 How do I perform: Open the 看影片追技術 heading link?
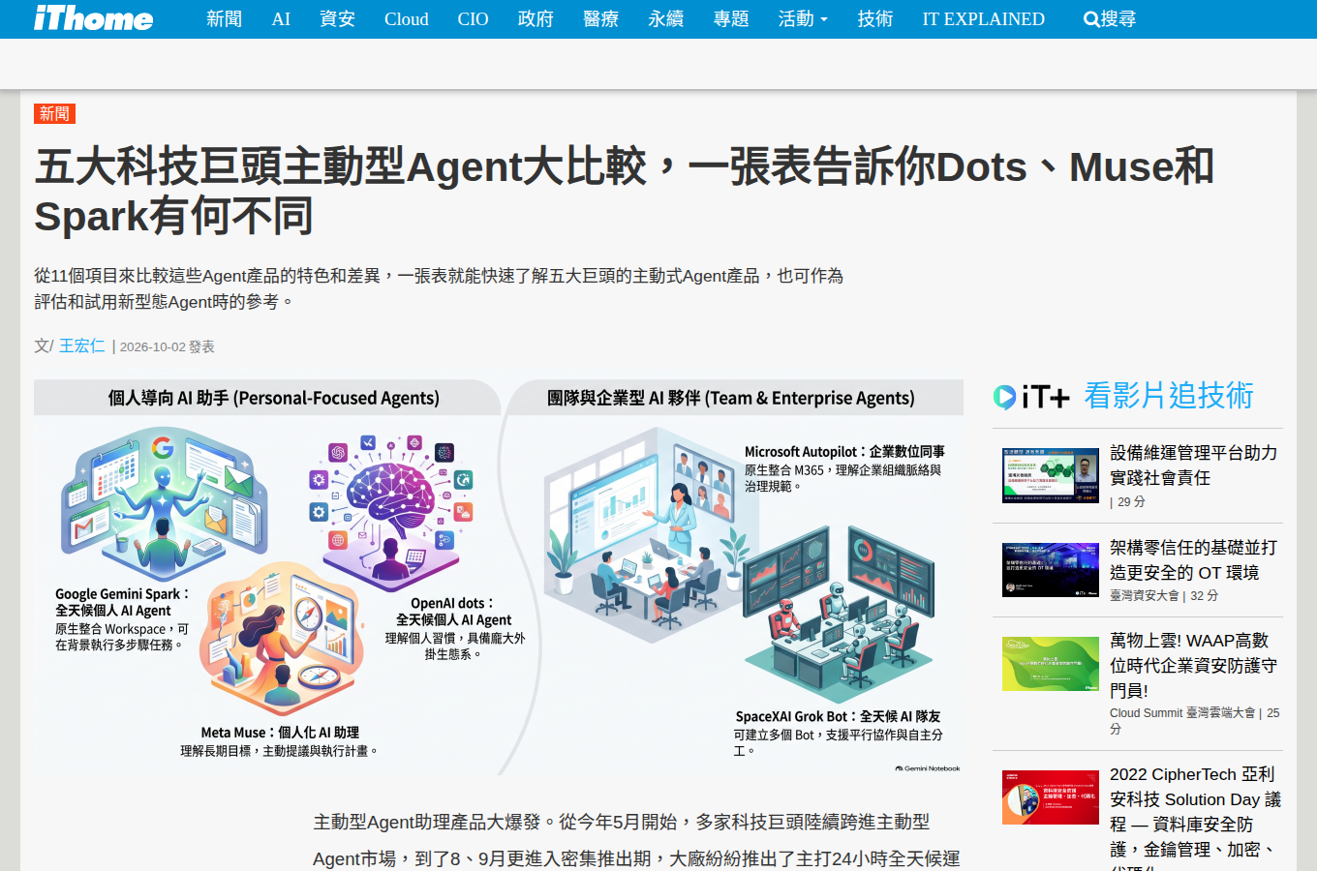point(1169,396)
